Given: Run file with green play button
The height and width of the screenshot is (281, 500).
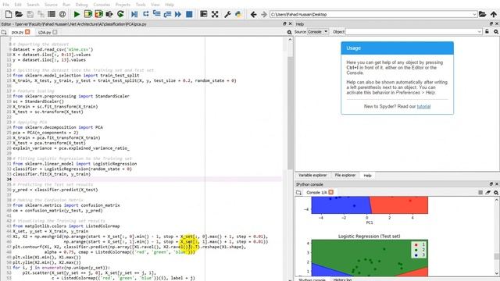Looking at the screenshot, I should pyautogui.click(x=77, y=14).
